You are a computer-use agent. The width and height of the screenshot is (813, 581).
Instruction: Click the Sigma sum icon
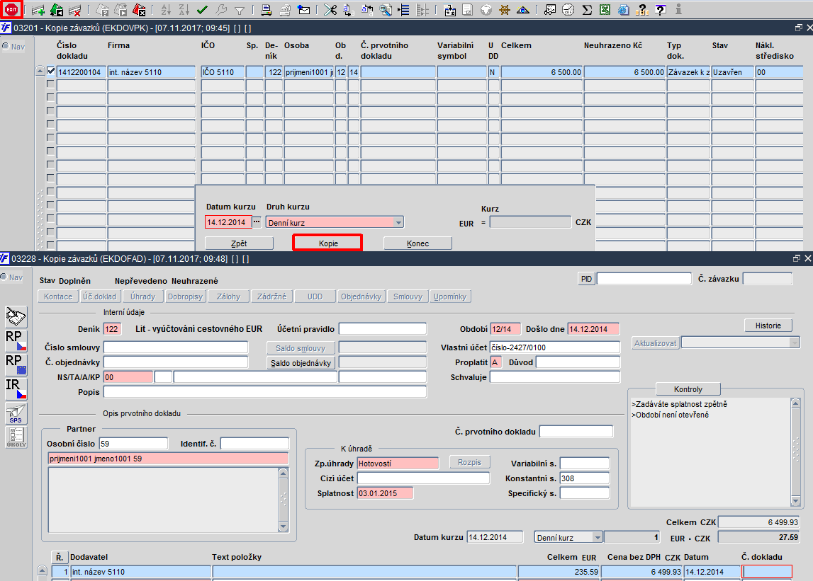click(x=587, y=9)
